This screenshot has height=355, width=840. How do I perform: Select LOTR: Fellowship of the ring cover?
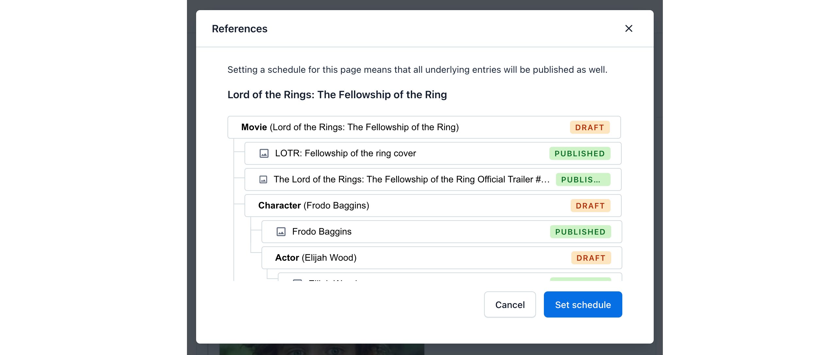point(345,153)
